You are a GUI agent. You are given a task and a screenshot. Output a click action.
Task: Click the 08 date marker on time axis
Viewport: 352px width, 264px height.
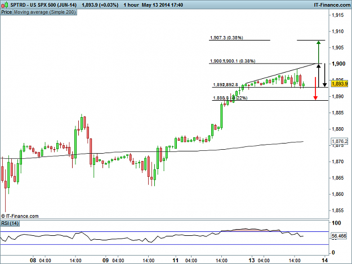[33, 261]
